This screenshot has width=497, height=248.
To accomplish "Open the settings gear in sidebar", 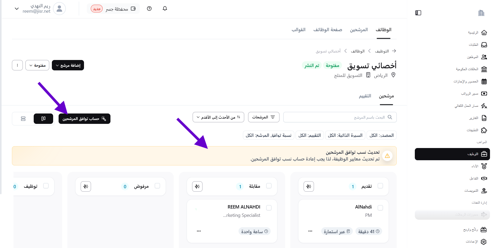I will (x=484, y=242).
